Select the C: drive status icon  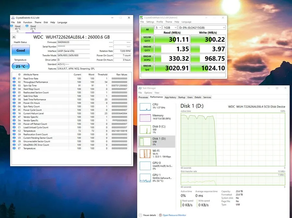[12, 26]
